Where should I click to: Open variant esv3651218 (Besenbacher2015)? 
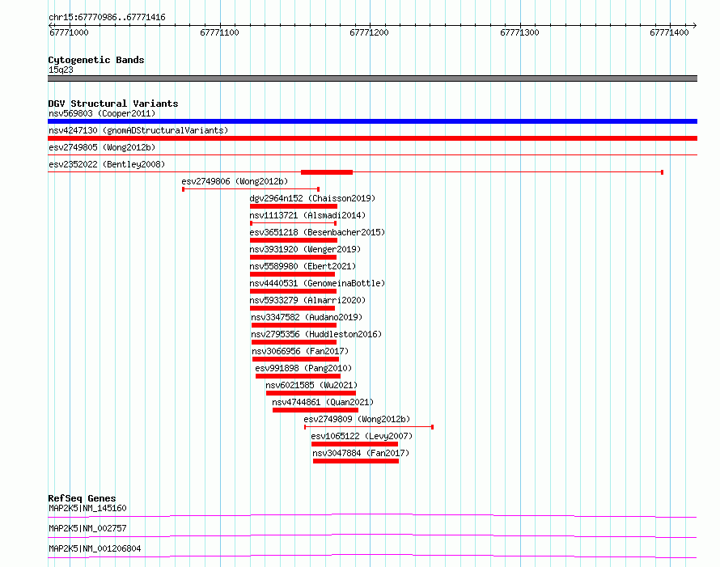[317, 232]
